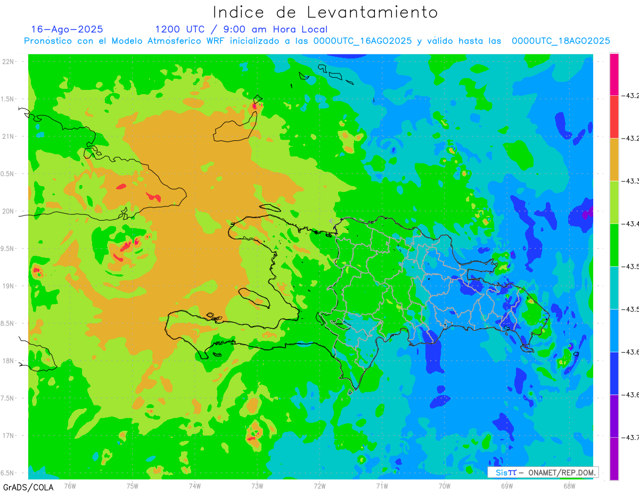Image resolution: width=639 pixels, height=493 pixels.
Task: Pick the violet swatch above the -43.7 value
Action: point(614,415)
